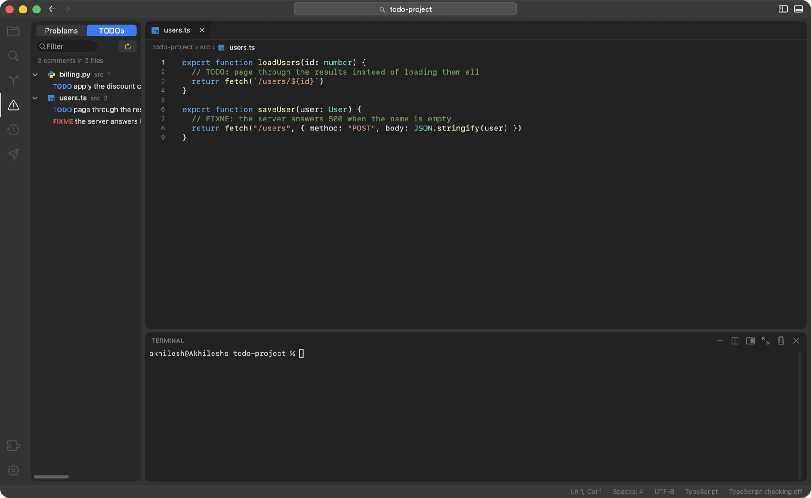Click todo-project in the breadcrumb
811x498 pixels.
[173, 47]
